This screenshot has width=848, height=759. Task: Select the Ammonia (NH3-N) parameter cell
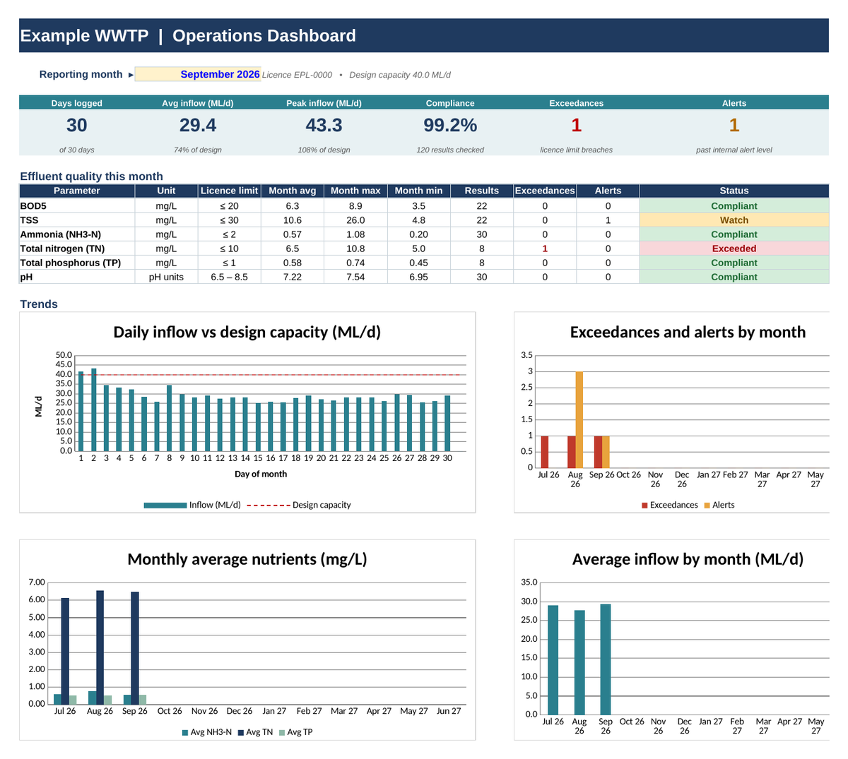tap(77, 234)
